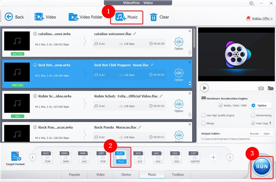Choose WMA output format
Viewport: 276px width, 182px height.
click(x=66, y=157)
